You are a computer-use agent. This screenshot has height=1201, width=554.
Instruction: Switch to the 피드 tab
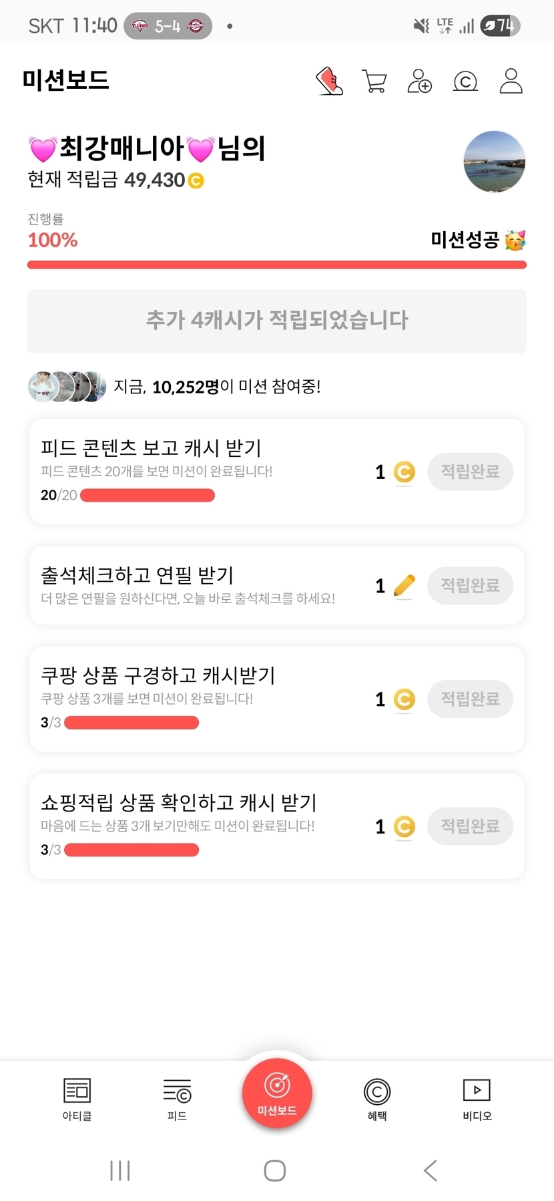[x=177, y=1098]
